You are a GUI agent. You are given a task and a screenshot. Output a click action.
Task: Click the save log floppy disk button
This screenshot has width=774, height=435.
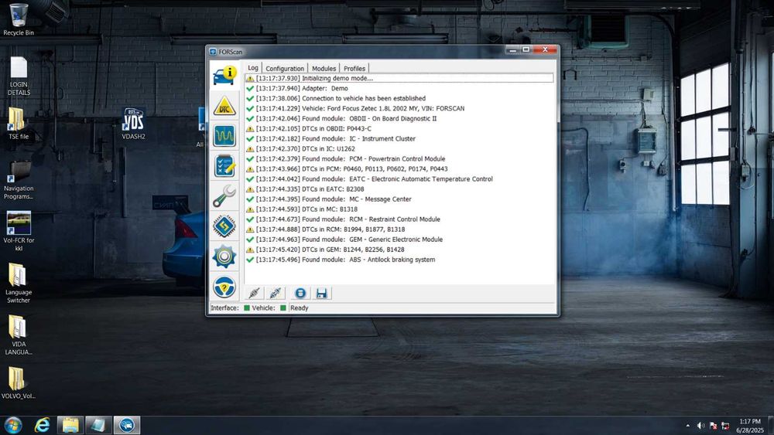pyautogui.click(x=321, y=294)
